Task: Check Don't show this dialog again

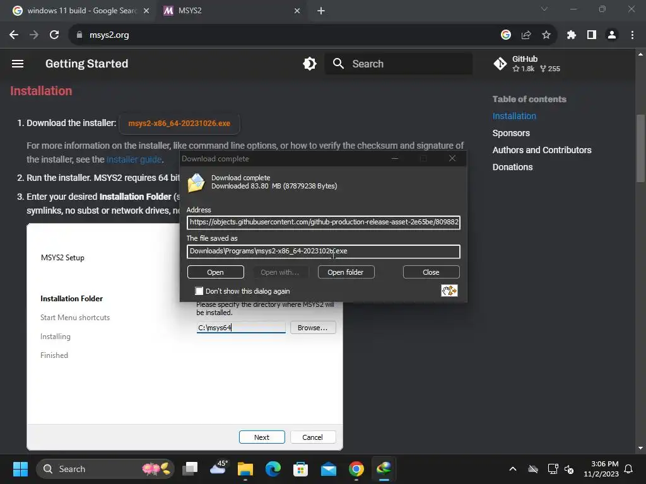Action: 199,291
